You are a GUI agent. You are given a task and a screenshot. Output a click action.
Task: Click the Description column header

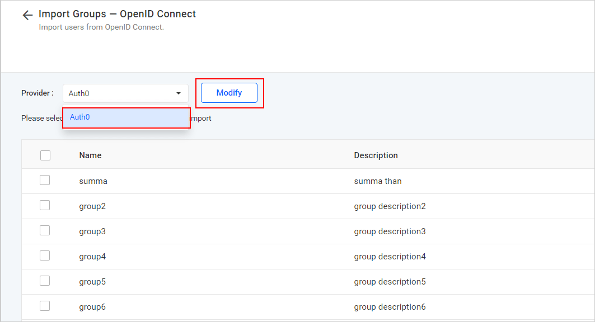click(x=376, y=155)
